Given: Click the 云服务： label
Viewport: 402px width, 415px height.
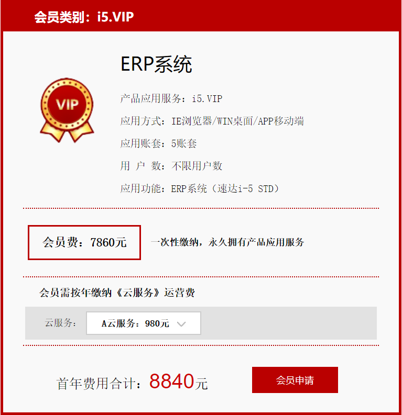Looking at the screenshot, I should 61,323.
